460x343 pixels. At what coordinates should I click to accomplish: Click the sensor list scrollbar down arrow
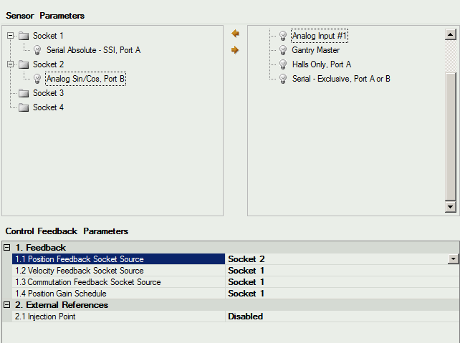450,207
